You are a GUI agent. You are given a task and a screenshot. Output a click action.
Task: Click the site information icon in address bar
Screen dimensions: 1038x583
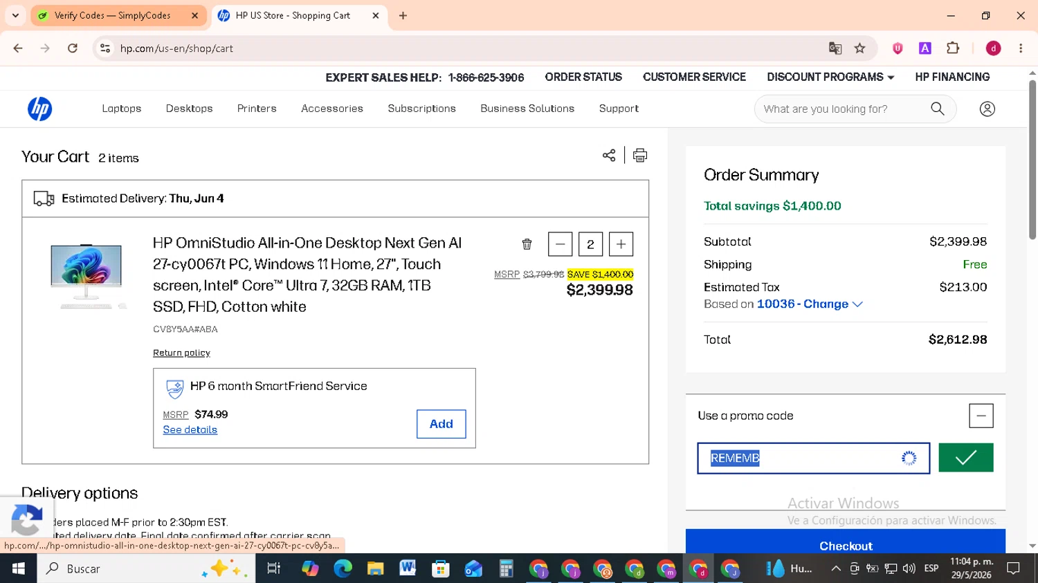[105, 48]
